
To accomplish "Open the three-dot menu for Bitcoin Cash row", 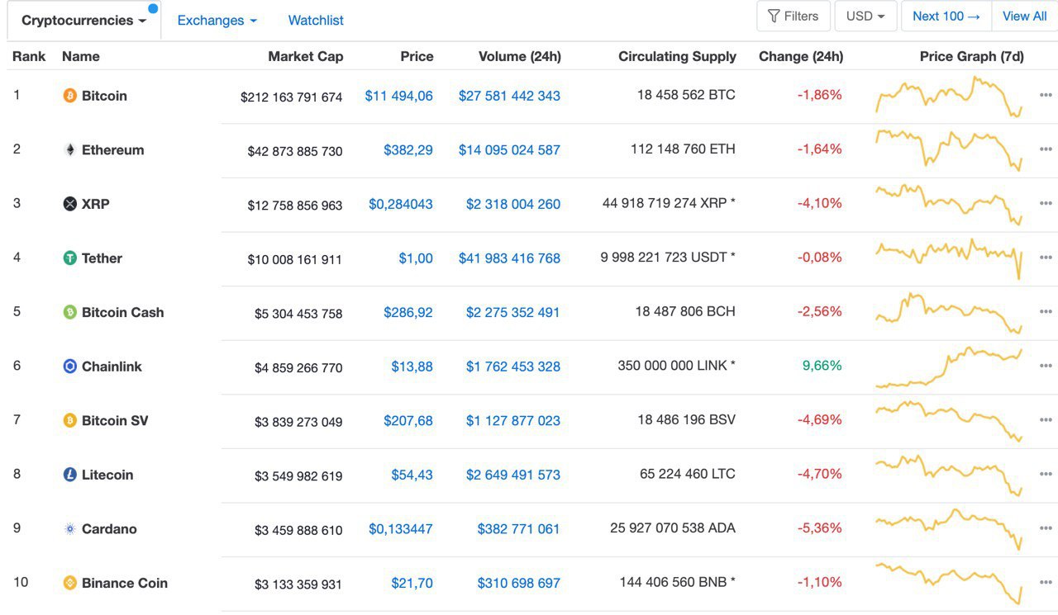I will point(1046,311).
